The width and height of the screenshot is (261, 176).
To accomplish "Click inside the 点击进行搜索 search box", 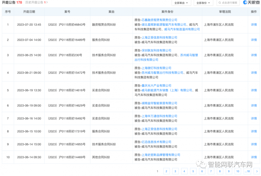I will [x=229, y=3].
